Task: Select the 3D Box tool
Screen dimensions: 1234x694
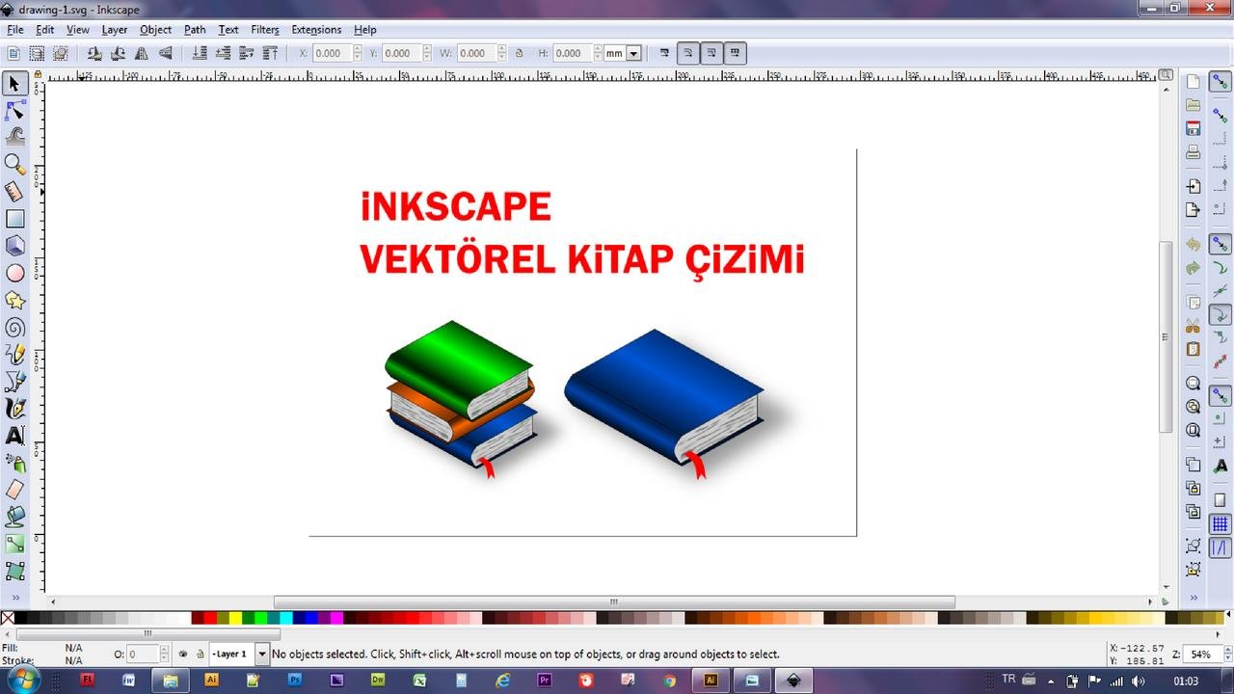Action: click(x=14, y=246)
